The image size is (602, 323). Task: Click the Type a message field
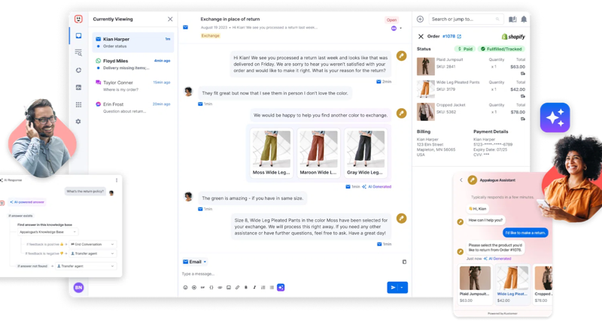coord(294,273)
